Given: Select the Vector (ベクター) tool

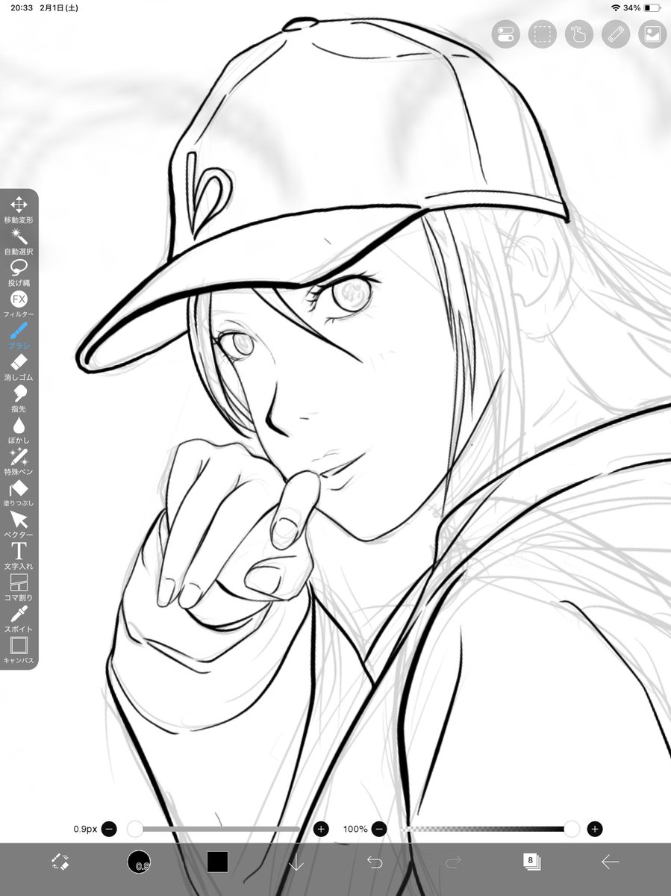Looking at the screenshot, I should click(19, 525).
